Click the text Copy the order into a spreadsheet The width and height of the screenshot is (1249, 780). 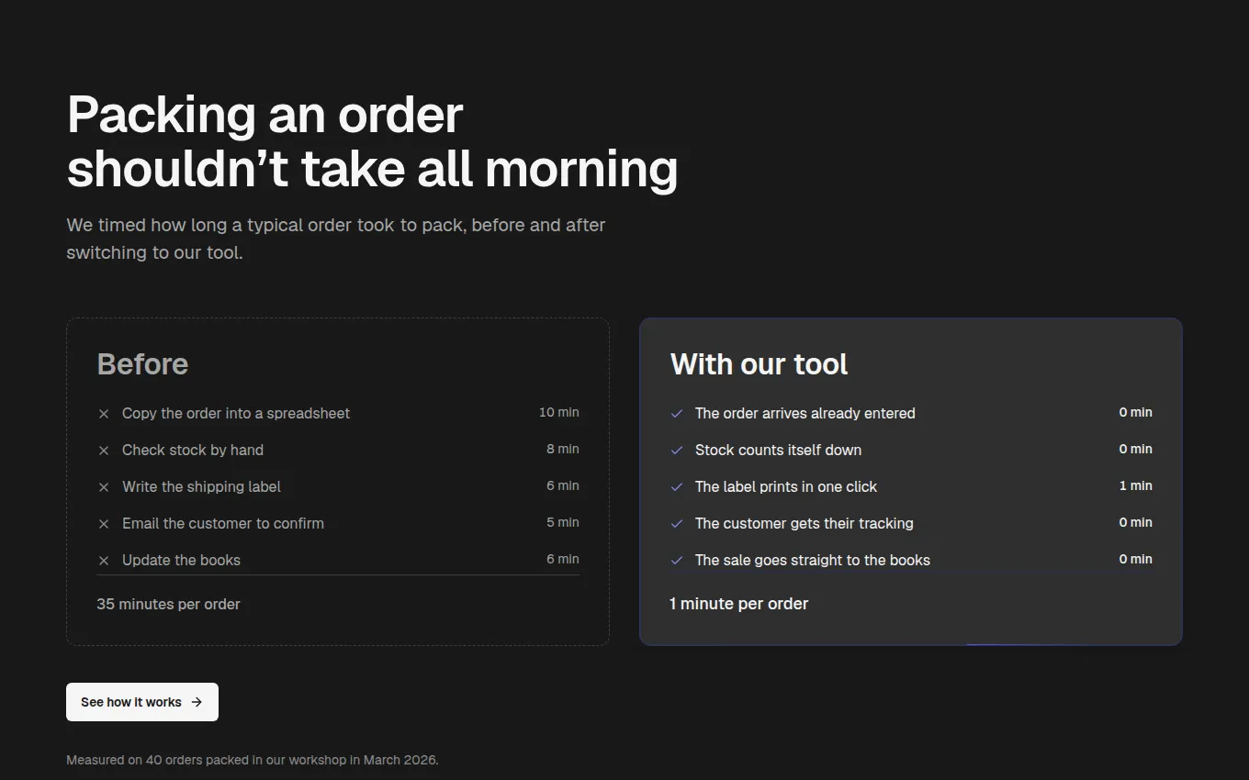click(x=236, y=413)
